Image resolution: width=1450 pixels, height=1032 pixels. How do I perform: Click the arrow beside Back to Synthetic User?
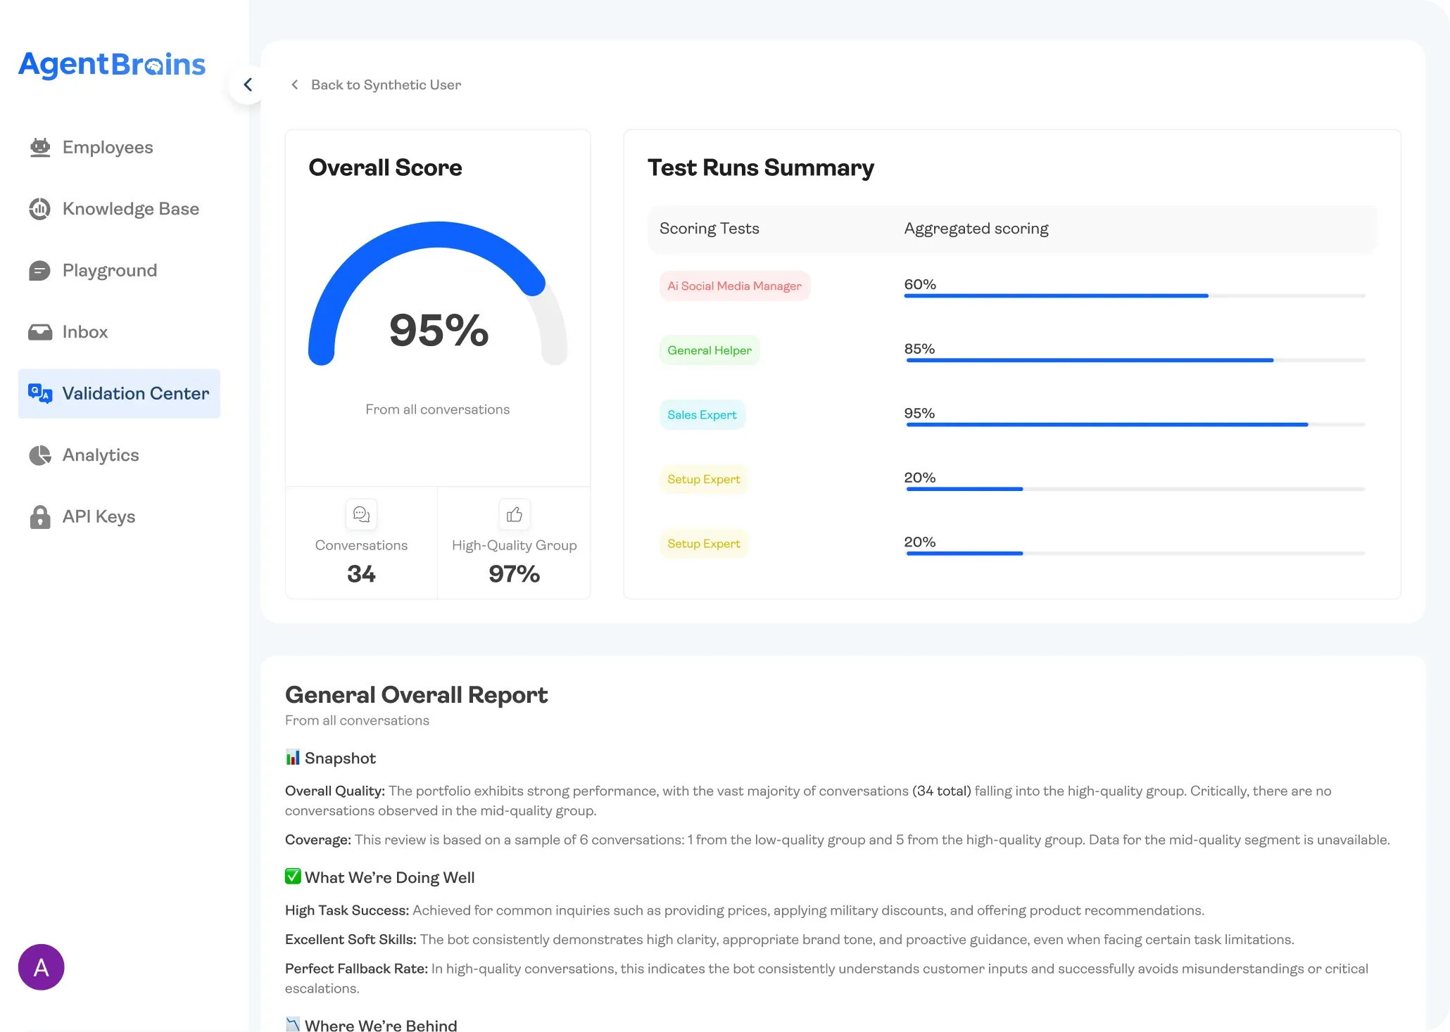(x=295, y=84)
